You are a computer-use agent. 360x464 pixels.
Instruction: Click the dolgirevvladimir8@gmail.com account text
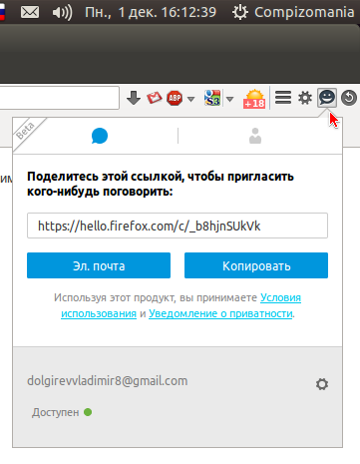coord(108,381)
